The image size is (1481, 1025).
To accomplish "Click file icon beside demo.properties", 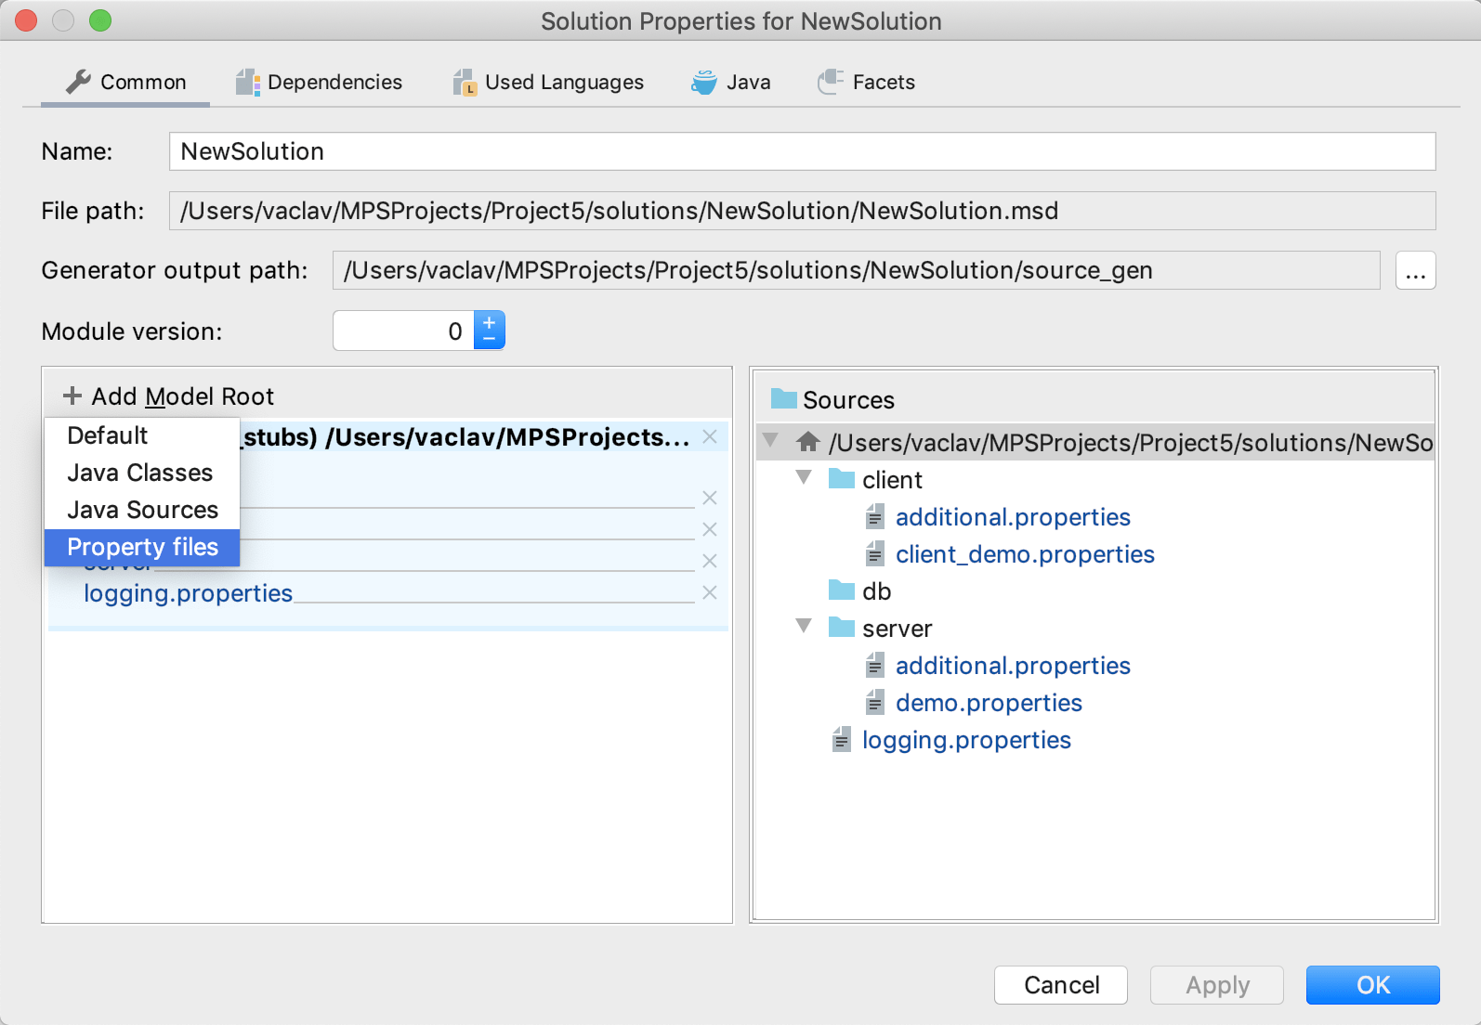I will pos(875,703).
